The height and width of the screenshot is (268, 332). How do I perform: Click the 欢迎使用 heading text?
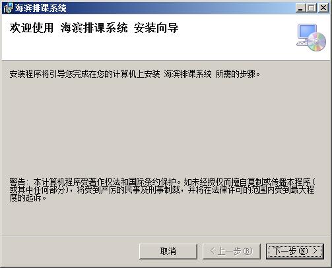pyautogui.click(x=32, y=28)
